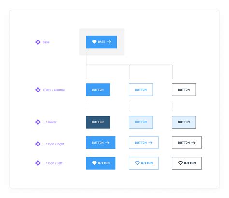Viewport: 229px width, 198px height.
Task: Click the component icon beside Hover label
Action: pyautogui.click(x=38, y=122)
